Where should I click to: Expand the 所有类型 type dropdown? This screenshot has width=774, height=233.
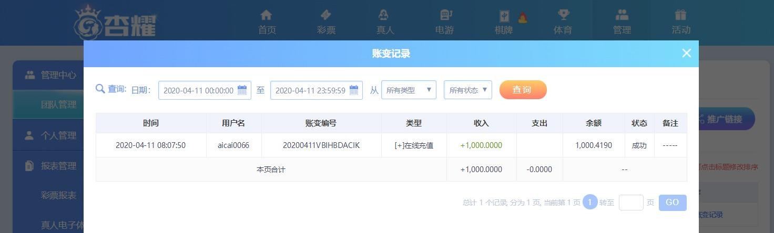click(409, 90)
